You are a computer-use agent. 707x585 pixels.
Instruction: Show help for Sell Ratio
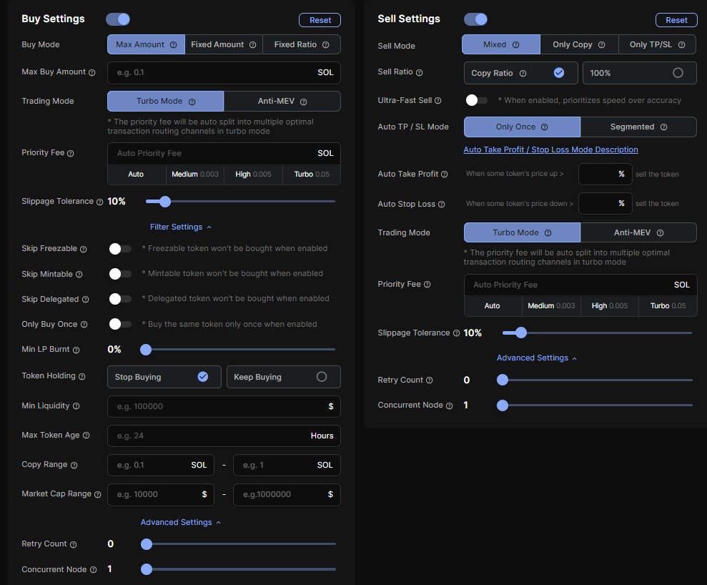tap(420, 73)
